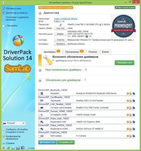Tick the Видеокарта nVidia driver checkbox
The height and width of the screenshot is (151, 141).
39,129
